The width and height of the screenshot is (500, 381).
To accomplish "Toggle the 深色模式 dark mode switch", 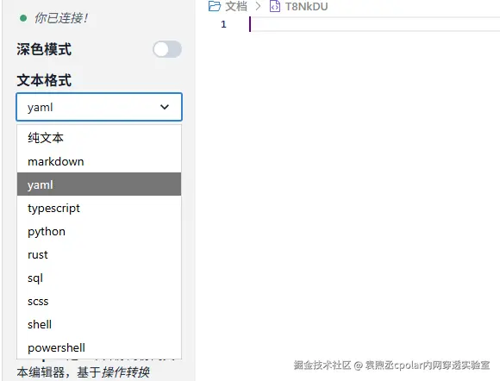I will 167,49.
